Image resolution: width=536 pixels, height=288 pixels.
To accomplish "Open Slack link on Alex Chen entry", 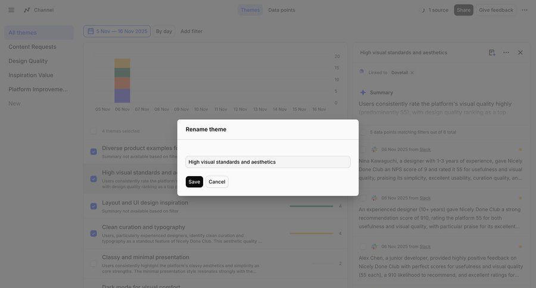I will click(425, 247).
